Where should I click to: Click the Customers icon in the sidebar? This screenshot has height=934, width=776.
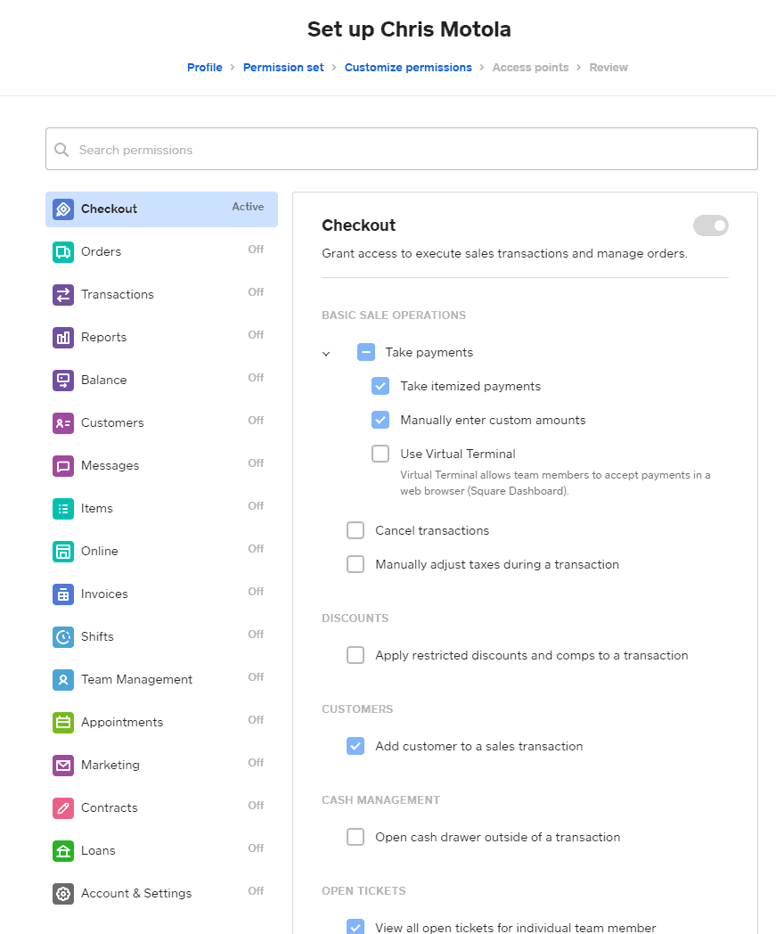[62, 422]
